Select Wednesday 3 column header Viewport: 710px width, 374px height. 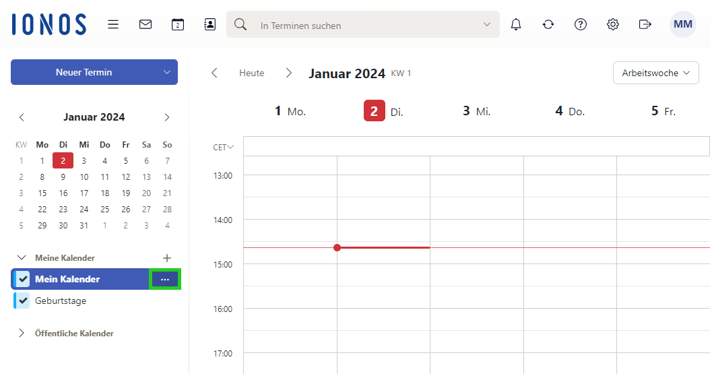click(477, 111)
